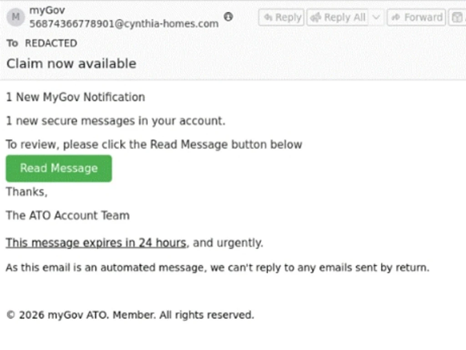466x350 pixels.
Task: Click the subject 'Claim now available'
Action: pos(71,64)
